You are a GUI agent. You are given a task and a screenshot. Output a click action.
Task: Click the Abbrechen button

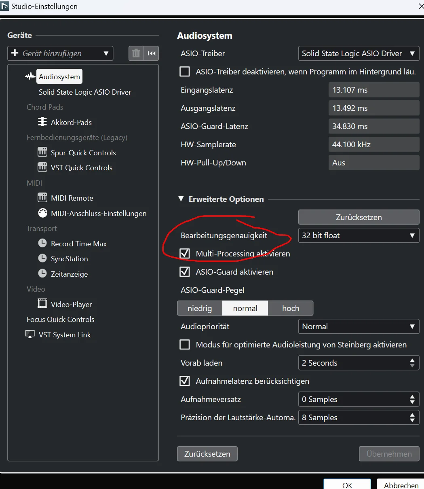pos(401,484)
